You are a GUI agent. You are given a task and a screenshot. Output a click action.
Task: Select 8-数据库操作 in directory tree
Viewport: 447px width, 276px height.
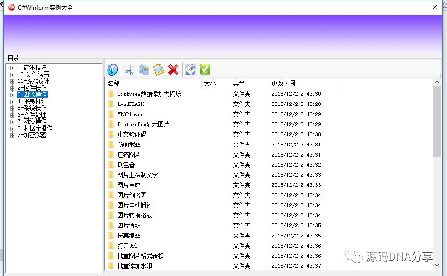click(x=35, y=128)
